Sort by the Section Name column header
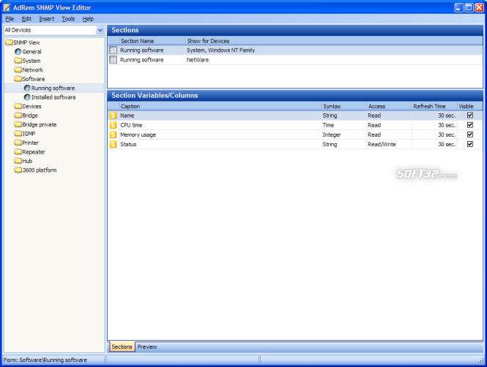This screenshot has height=367, width=487. pyautogui.click(x=152, y=41)
